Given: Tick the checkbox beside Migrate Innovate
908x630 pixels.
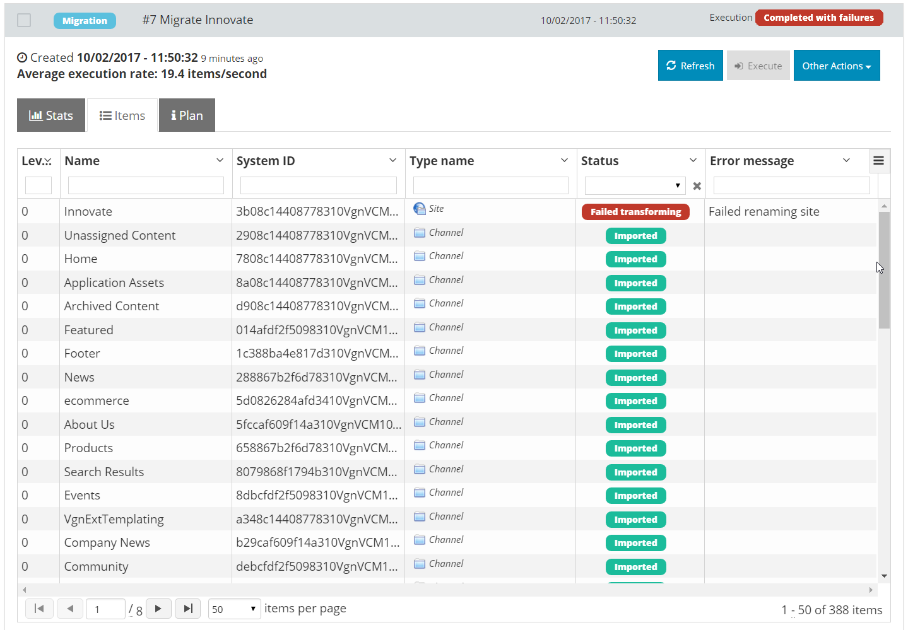Looking at the screenshot, I should [x=24, y=20].
